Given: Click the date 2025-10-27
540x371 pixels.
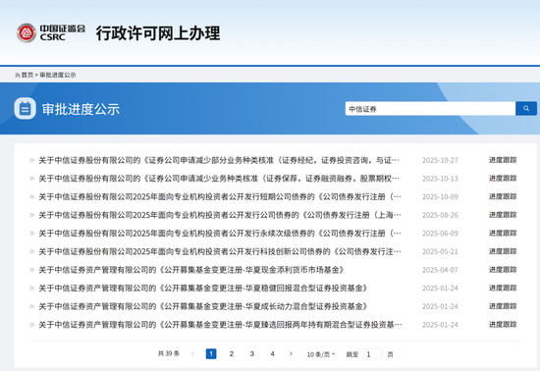Looking at the screenshot, I should point(440,160).
